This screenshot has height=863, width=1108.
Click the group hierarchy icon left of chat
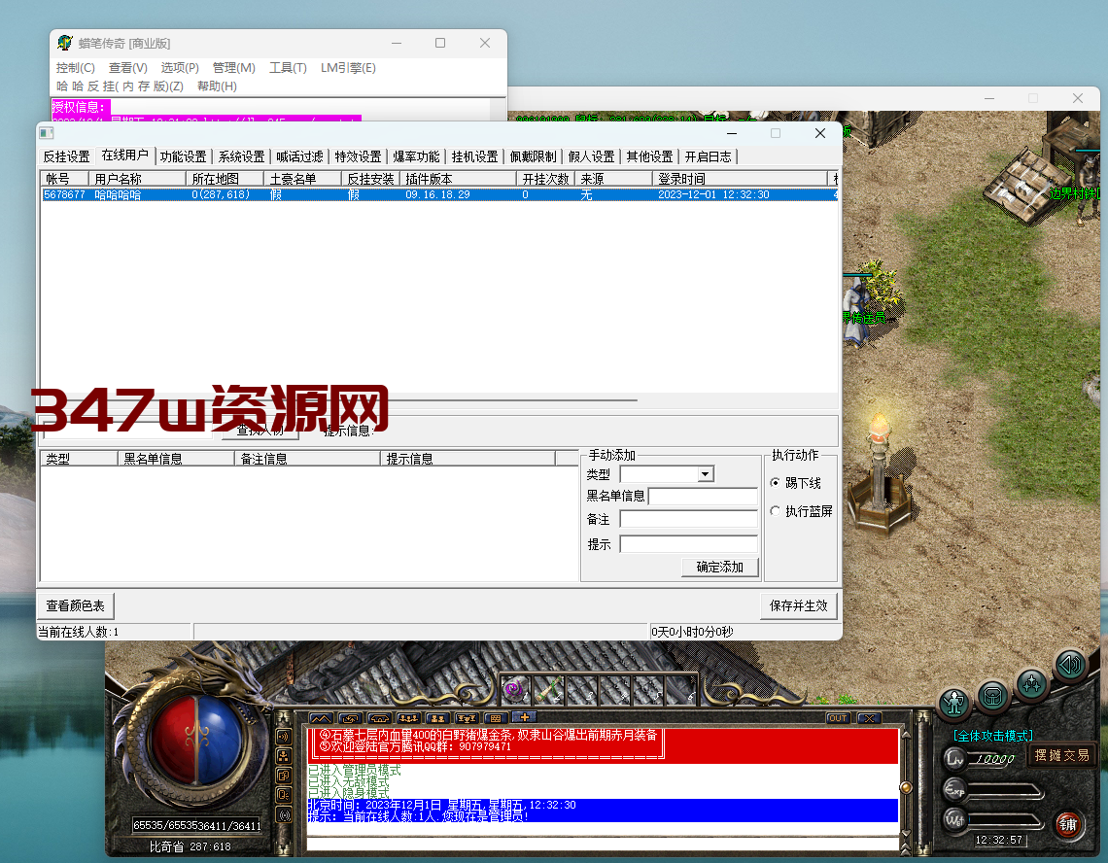click(284, 756)
